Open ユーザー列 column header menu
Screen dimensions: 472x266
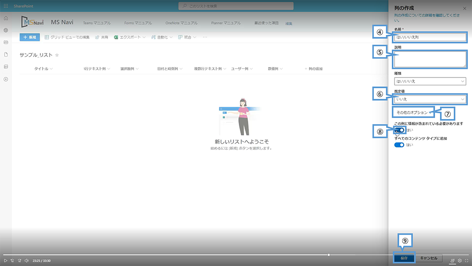(242, 69)
